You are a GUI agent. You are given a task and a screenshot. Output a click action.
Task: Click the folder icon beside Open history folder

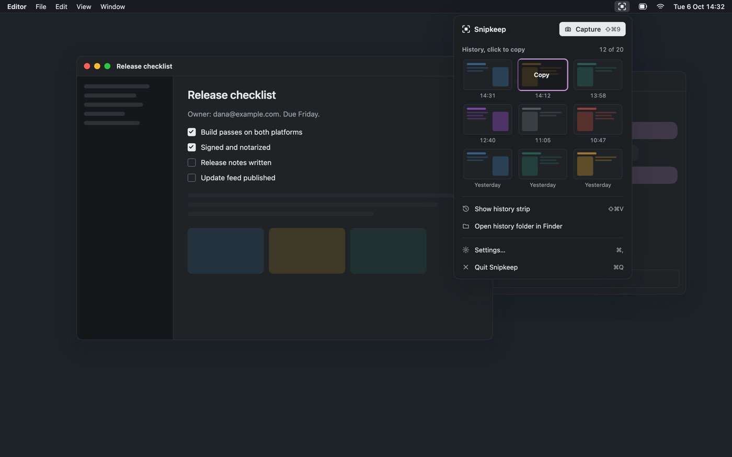[466, 226]
